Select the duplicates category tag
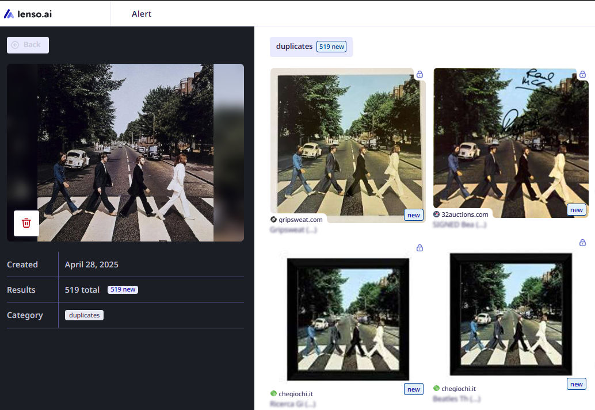Viewport: 595px width, 410px height. point(84,315)
